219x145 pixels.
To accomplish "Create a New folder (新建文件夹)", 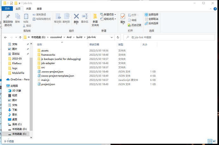I will tap(95, 20).
